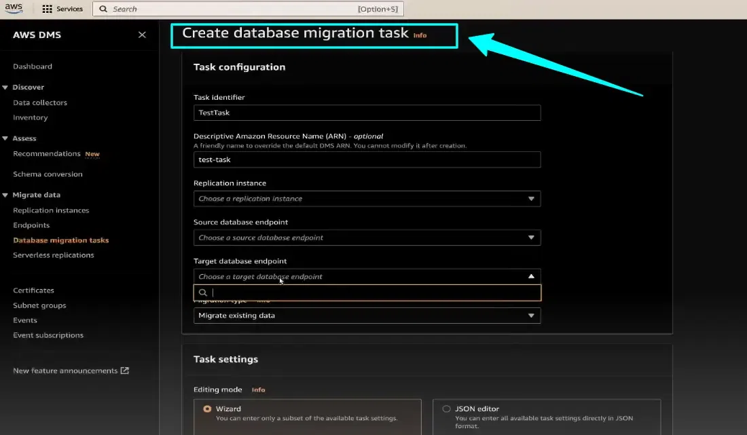Click the Descriptive ARN field containing test-task
This screenshot has height=435, width=747.
[x=367, y=159]
